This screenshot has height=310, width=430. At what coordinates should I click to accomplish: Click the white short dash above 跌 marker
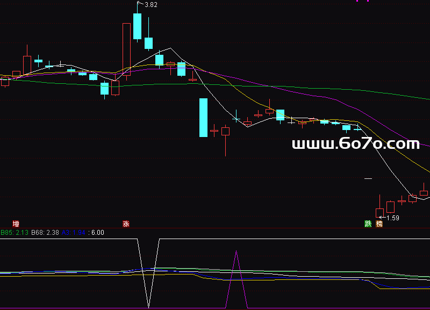(368, 178)
